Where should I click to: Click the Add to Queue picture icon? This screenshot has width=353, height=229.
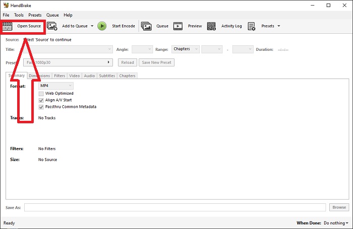coord(52,26)
